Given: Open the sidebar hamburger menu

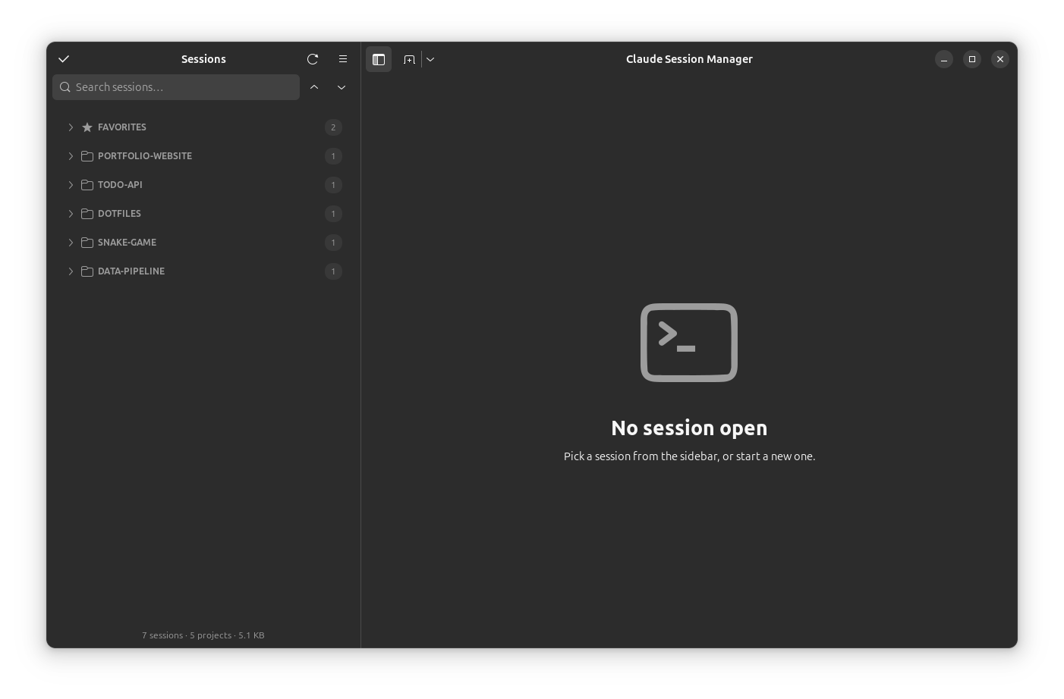Looking at the screenshot, I should pos(343,59).
